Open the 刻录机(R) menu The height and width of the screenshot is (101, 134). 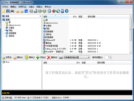pos(22,7)
